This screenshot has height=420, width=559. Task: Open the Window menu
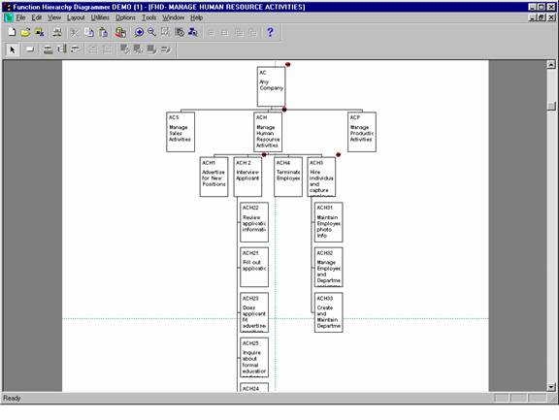click(174, 17)
